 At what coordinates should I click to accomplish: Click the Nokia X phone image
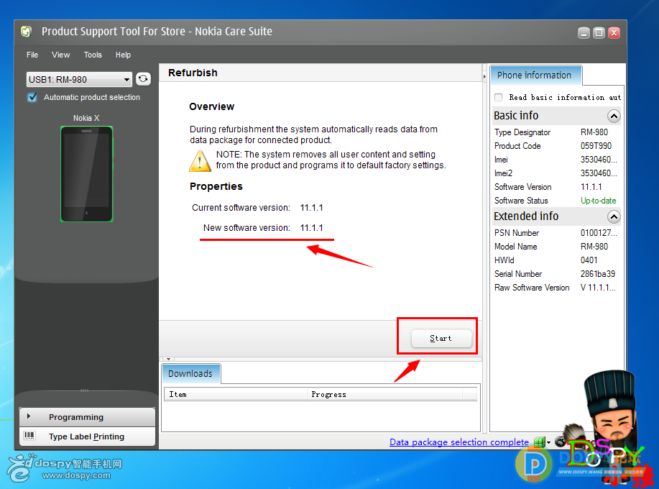(86, 174)
